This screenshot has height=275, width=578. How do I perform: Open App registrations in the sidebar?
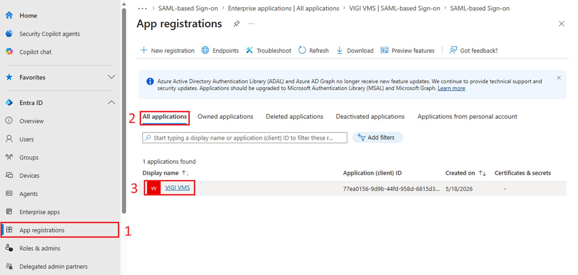click(60, 230)
